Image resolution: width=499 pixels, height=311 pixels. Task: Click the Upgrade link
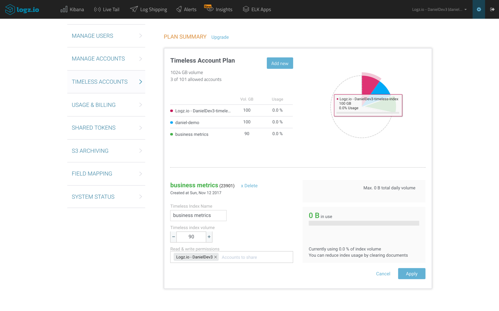coord(220,37)
